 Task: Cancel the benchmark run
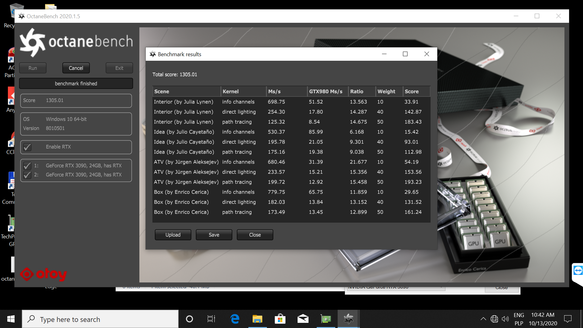(76, 68)
